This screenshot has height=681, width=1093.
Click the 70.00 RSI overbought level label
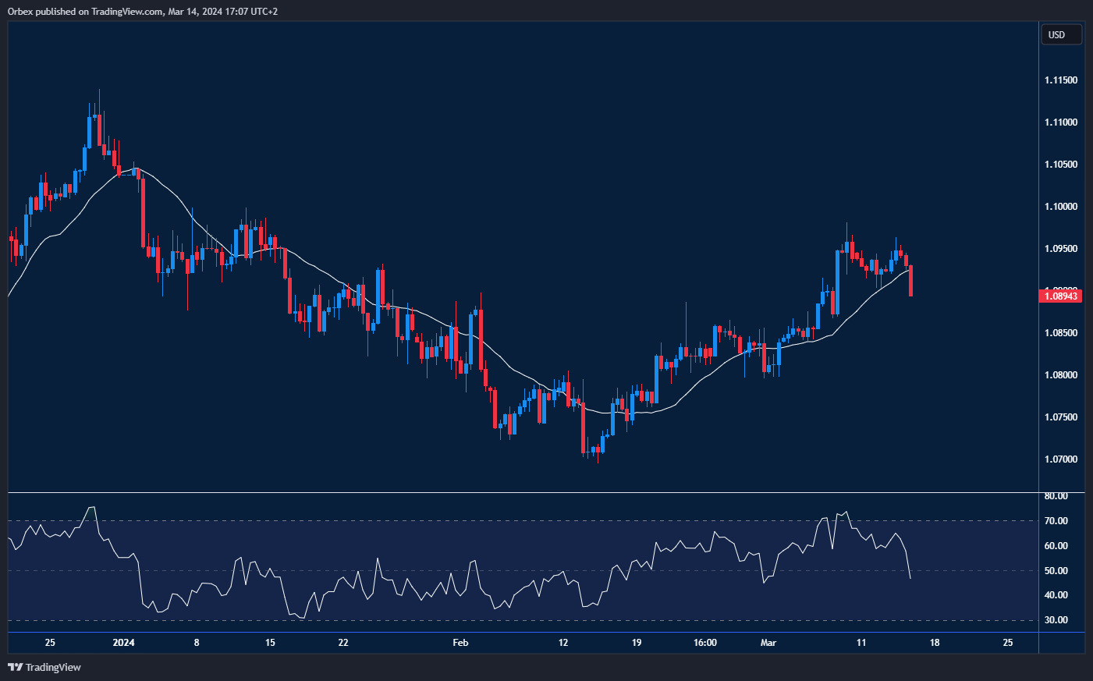1056,521
